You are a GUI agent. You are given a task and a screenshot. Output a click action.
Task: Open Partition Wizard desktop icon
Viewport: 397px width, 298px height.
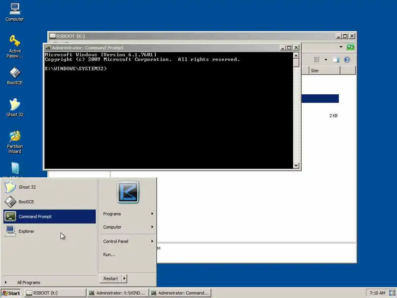[x=15, y=142]
